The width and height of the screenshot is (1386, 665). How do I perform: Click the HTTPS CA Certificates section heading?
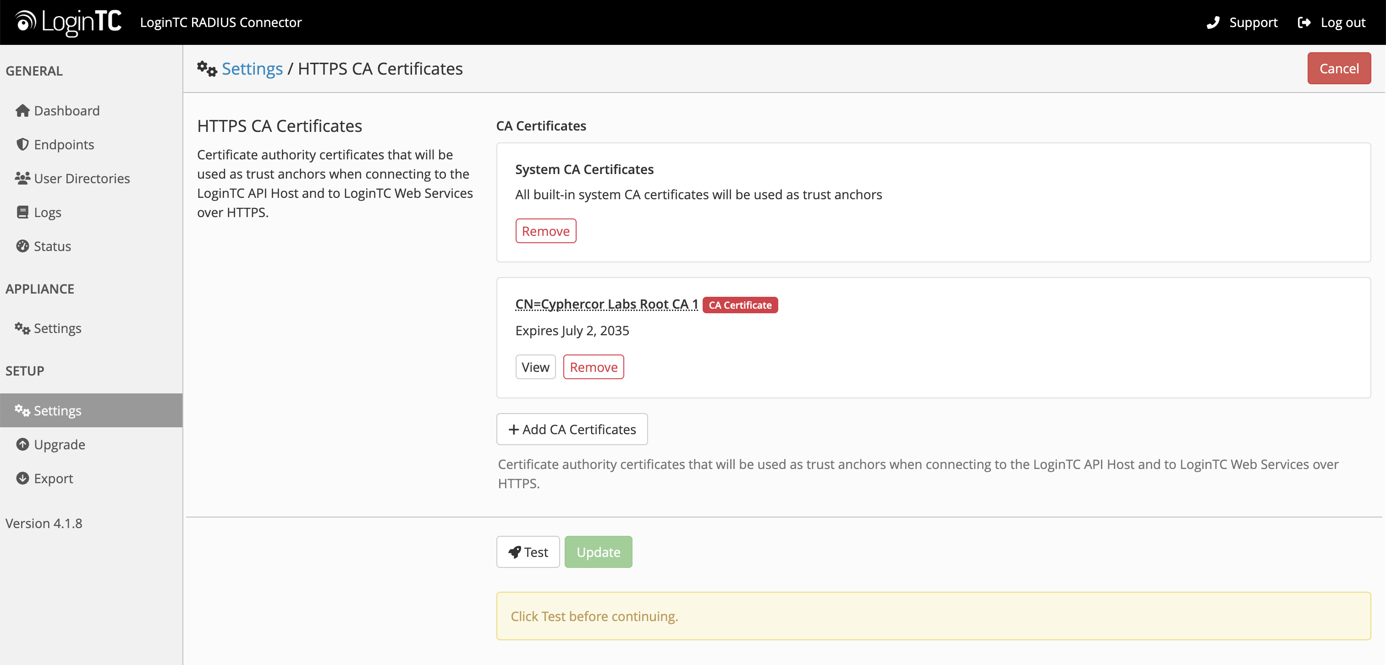(280, 126)
